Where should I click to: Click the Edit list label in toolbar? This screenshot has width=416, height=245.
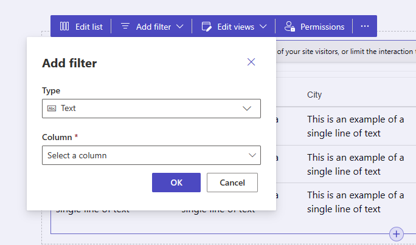(89, 27)
